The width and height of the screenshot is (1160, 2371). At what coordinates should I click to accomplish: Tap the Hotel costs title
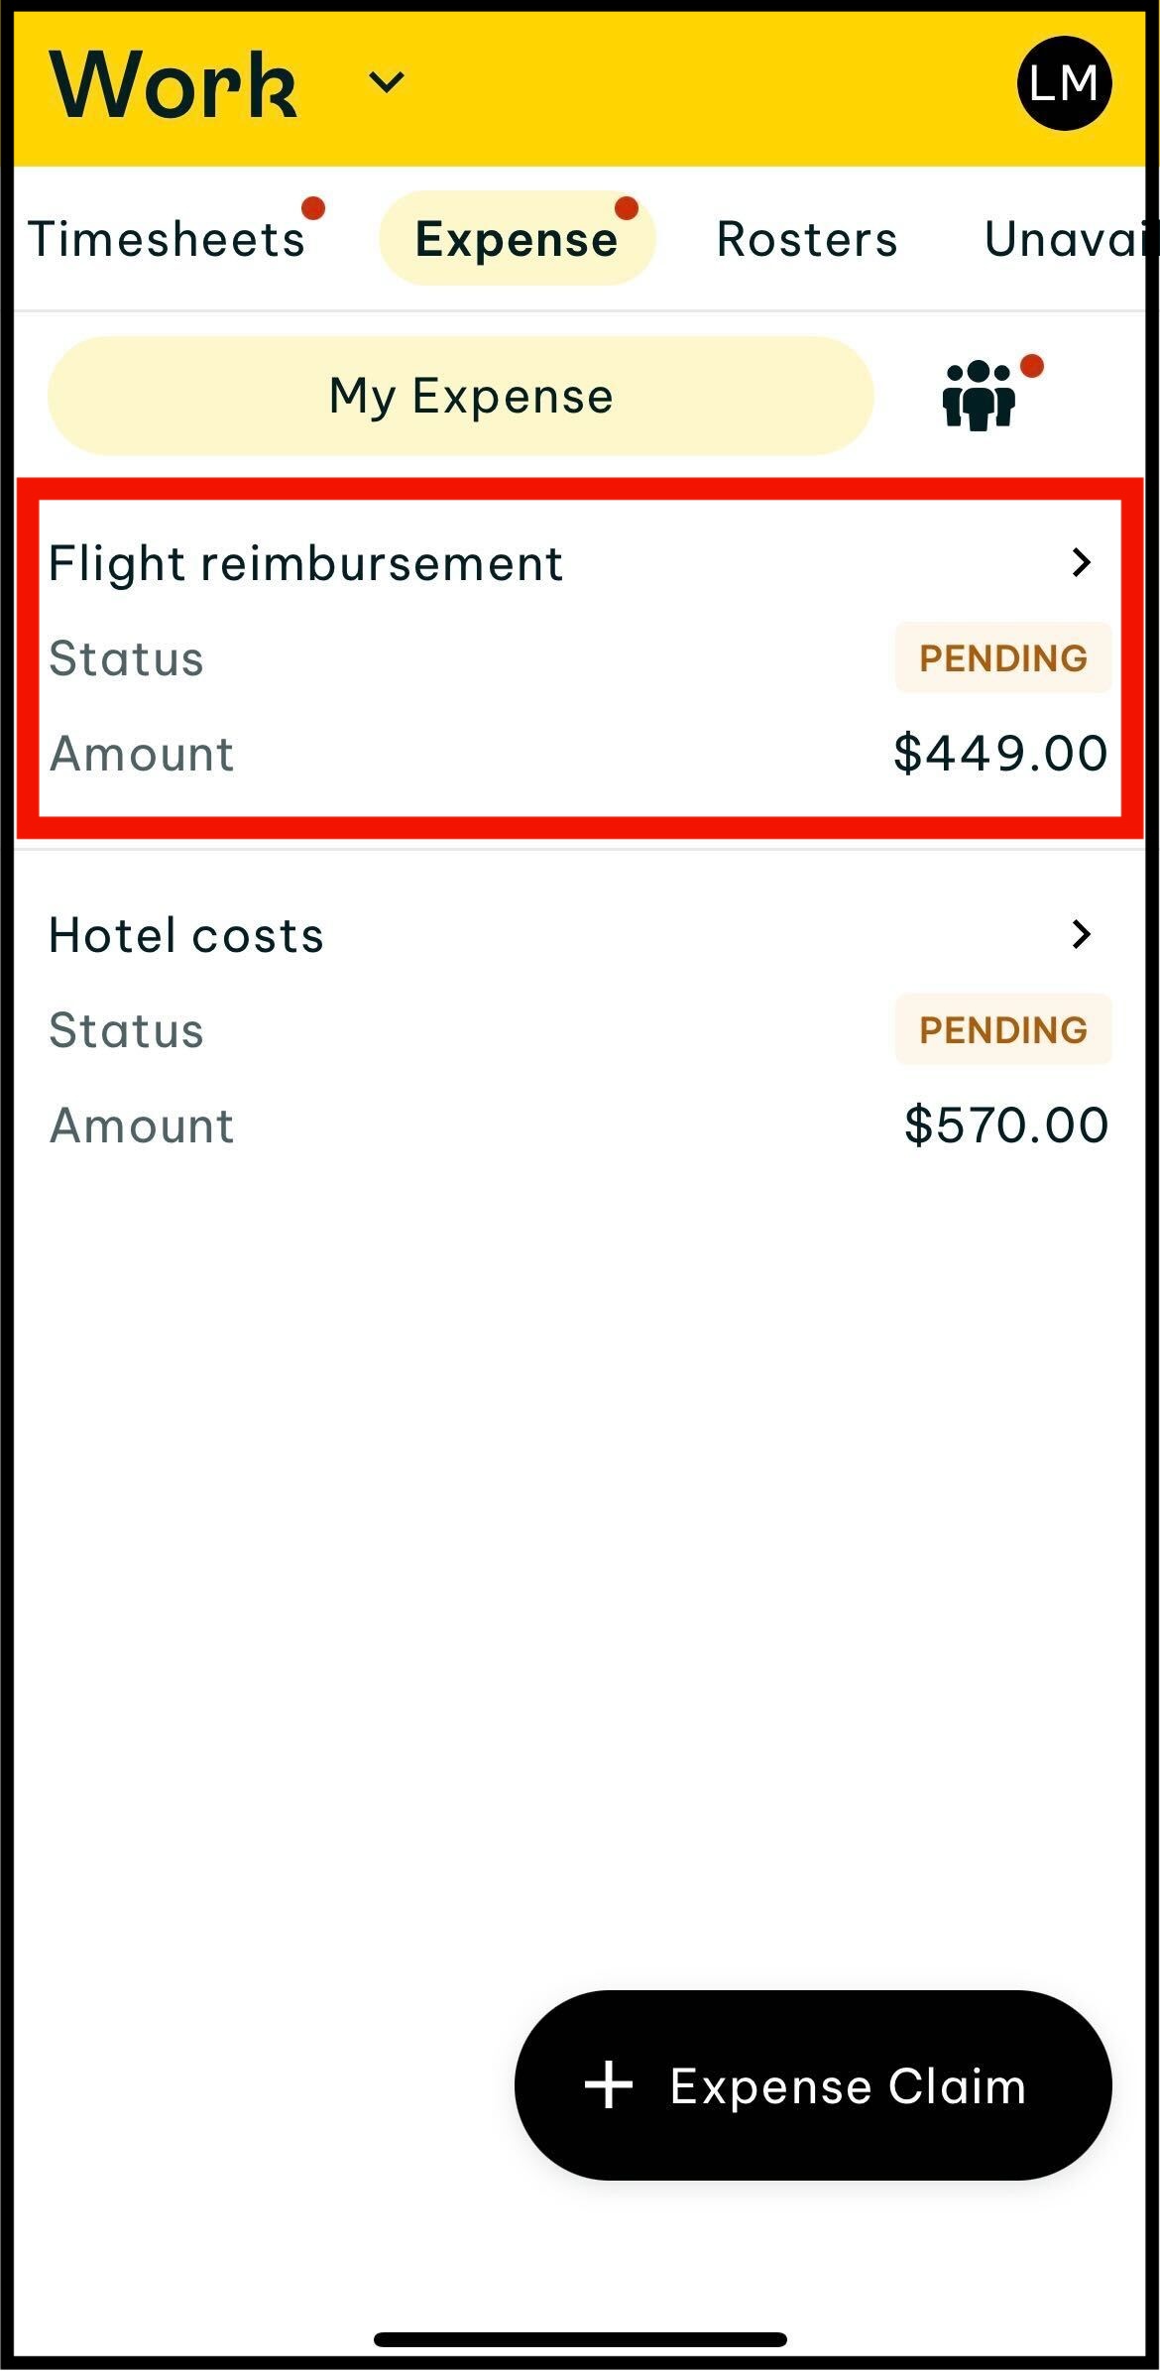[x=186, y=935]
